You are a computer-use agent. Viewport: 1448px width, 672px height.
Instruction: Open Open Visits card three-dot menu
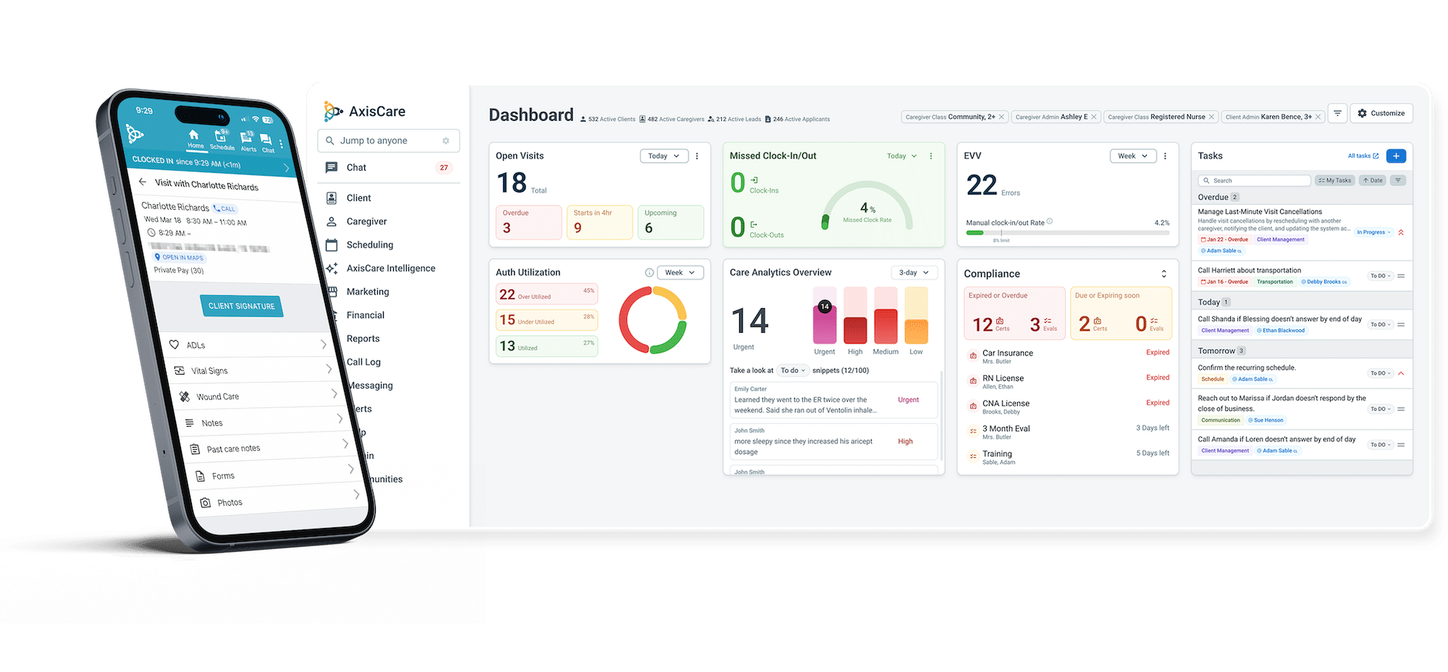[697, 156]
